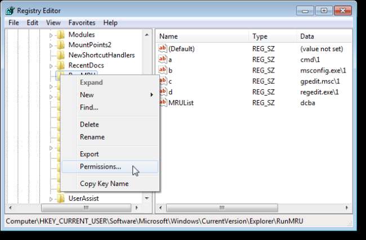
Task: Open the Favorites menu
Action: [82, 23]
